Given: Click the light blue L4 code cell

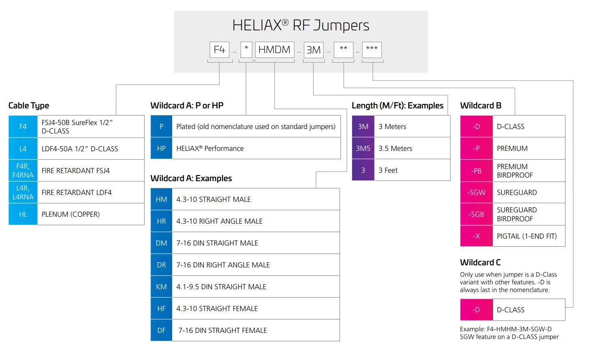Looking at the screenshot, I should click(23, 149).
